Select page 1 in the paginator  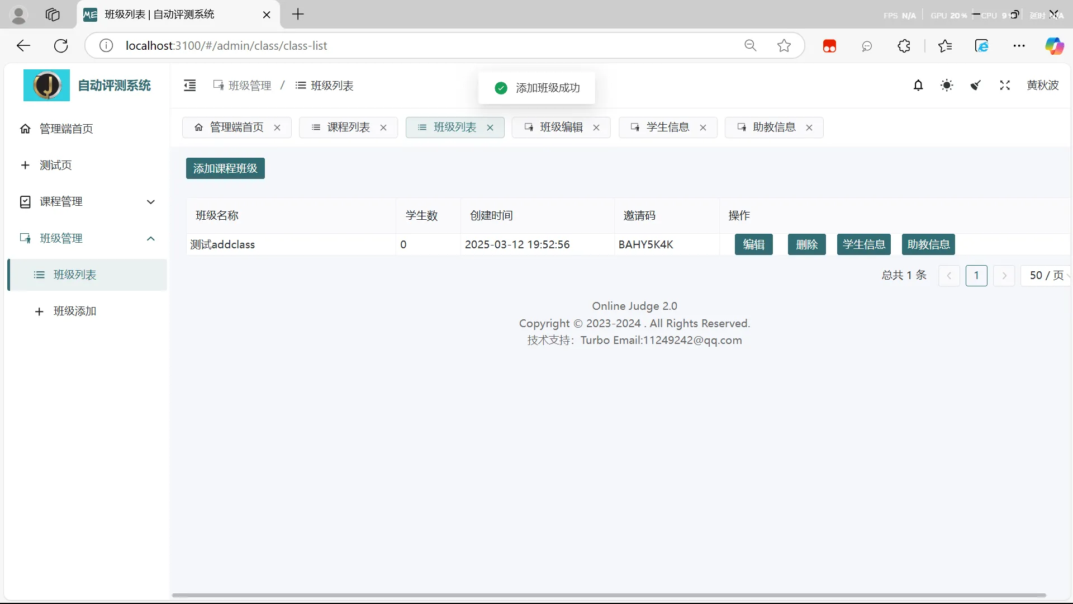(976, 275)
